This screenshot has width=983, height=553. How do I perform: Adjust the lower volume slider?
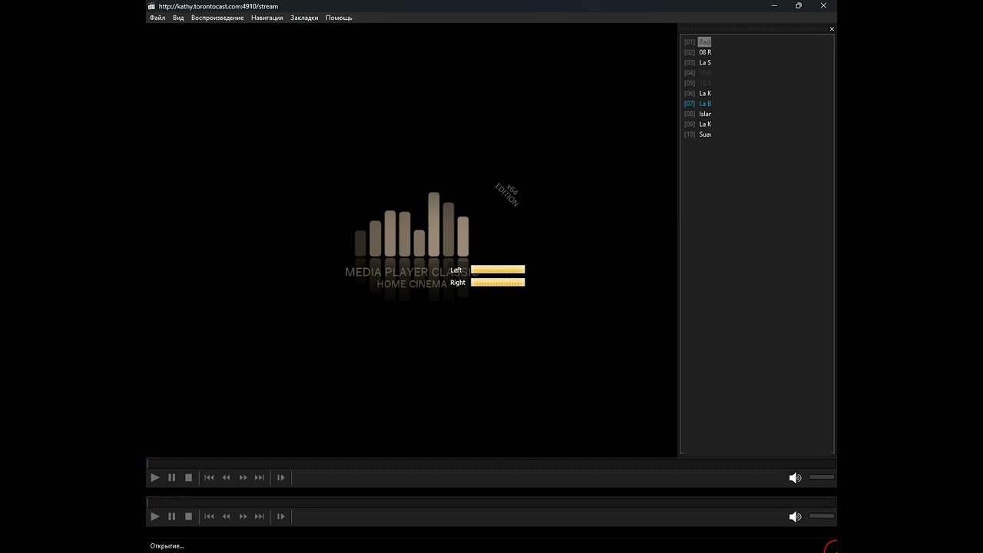pos(822,516)
